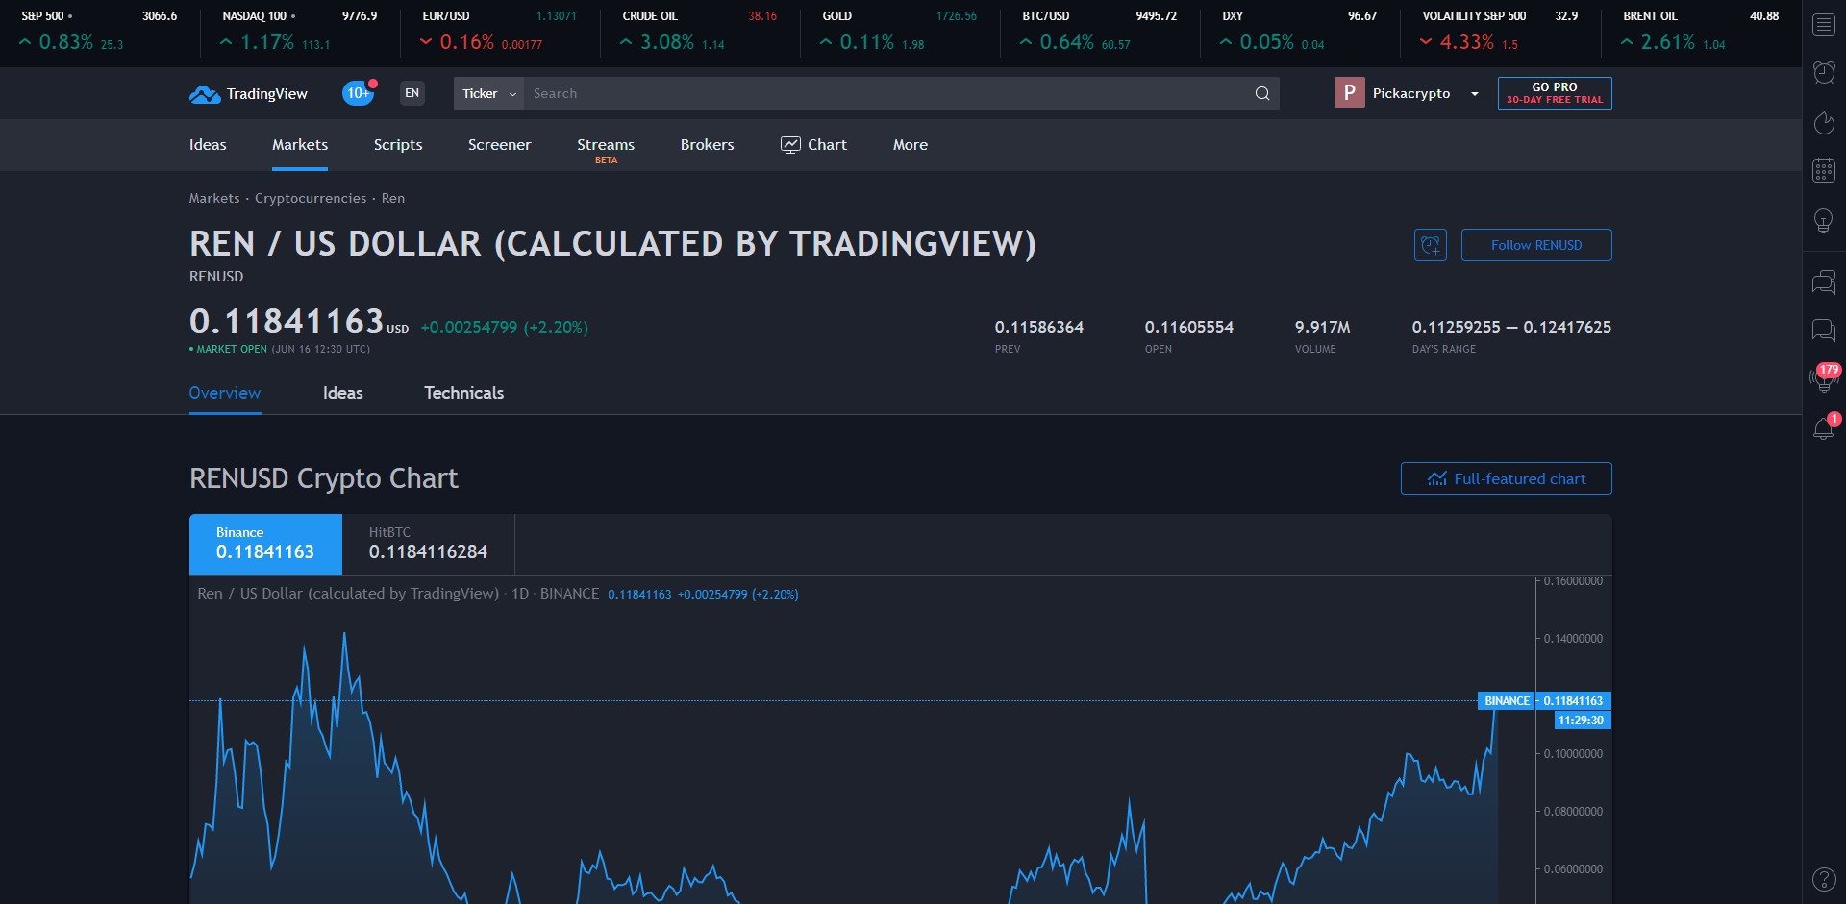
Task: Open the NASDAQ 100 ticker tile
Action: point(299,31)
